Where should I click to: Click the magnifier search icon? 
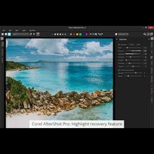144,34
